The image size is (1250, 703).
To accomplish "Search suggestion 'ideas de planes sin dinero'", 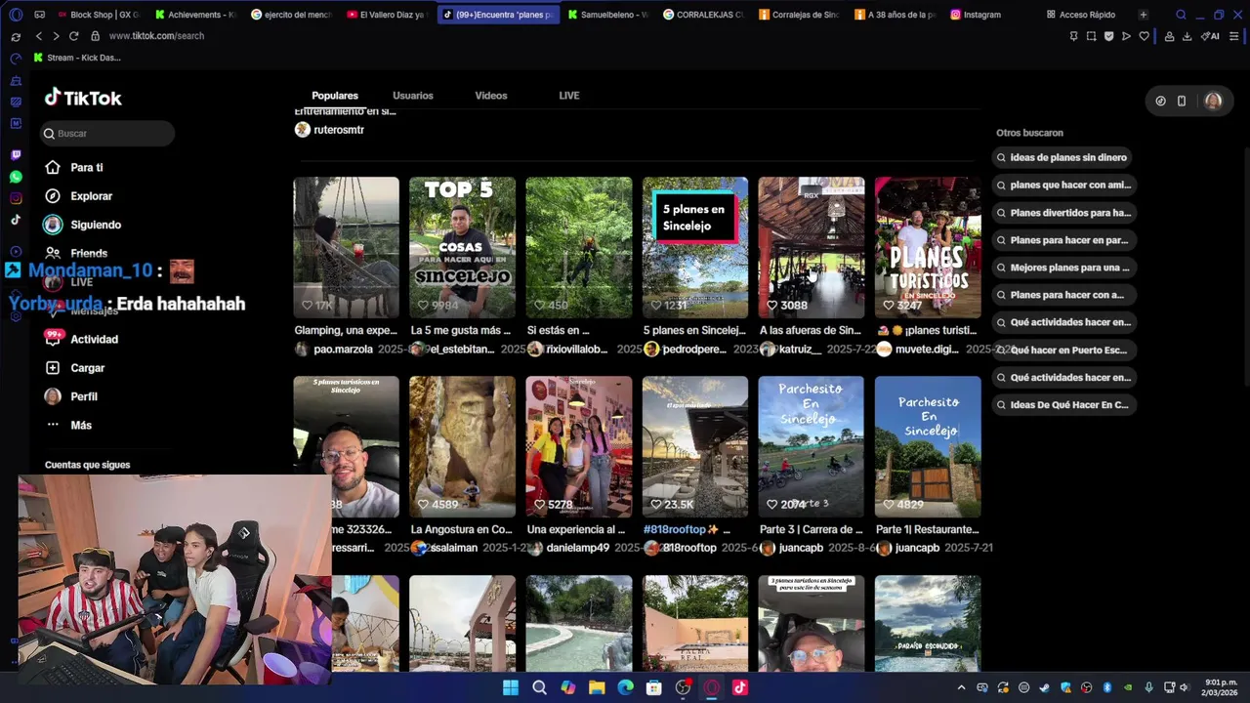I will pyautogui.click(x=1062, y=157).
